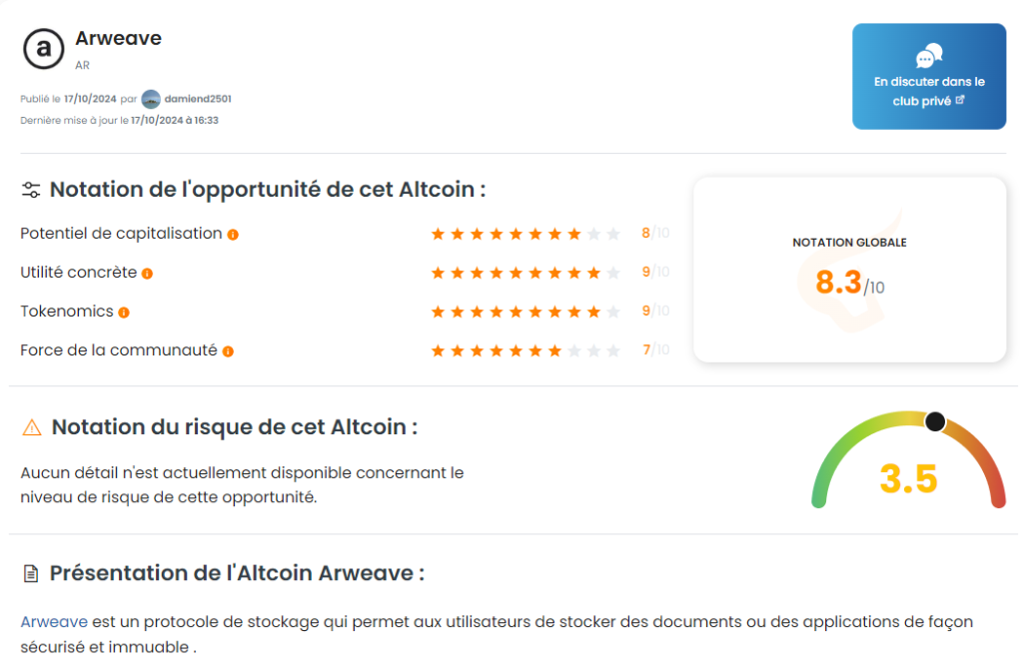
Task: Click author avatar of damiend2501
Action: pyautogui.click(x=151, y=99)
